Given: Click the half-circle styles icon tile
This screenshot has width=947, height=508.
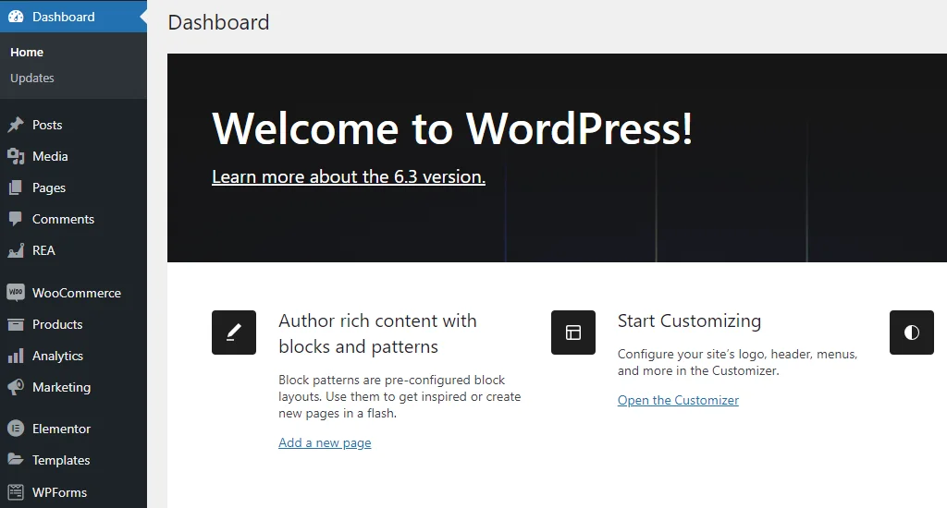Looking at the screenshot, I should click(x=911, y=333).
